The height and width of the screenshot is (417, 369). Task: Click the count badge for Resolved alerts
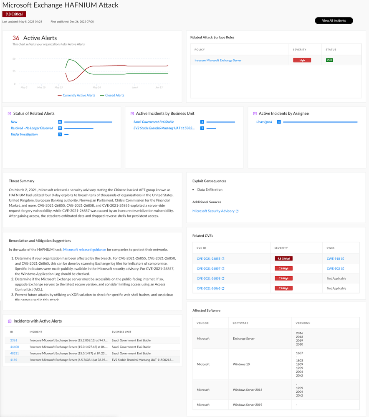pos(60,128)
